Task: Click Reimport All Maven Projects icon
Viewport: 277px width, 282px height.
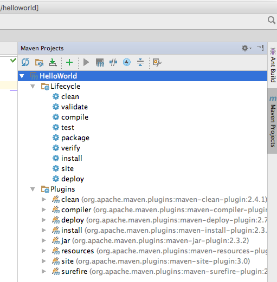Action: pos(25,62)
